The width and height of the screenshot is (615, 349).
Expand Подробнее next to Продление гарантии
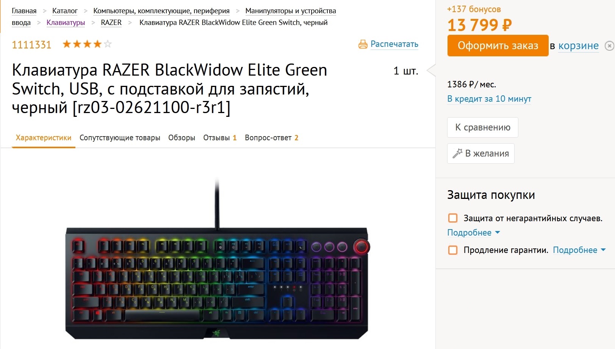(x=579, y=250)
